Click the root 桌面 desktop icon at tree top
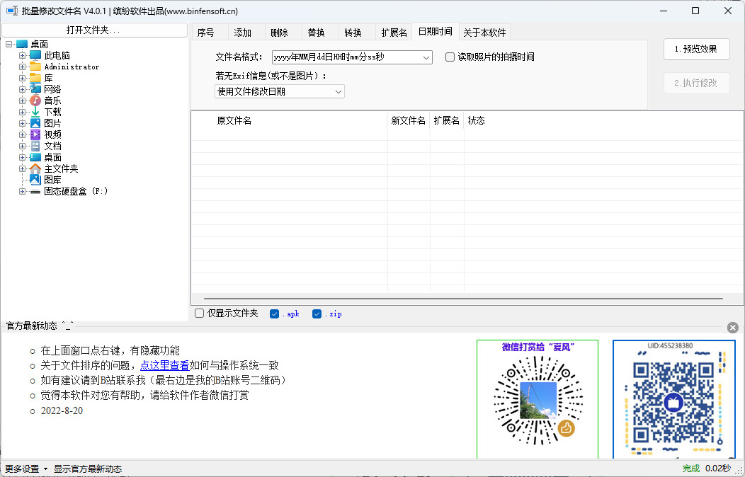Image resolution: width=745 pixels, height=477 pixels. [22, 44]
